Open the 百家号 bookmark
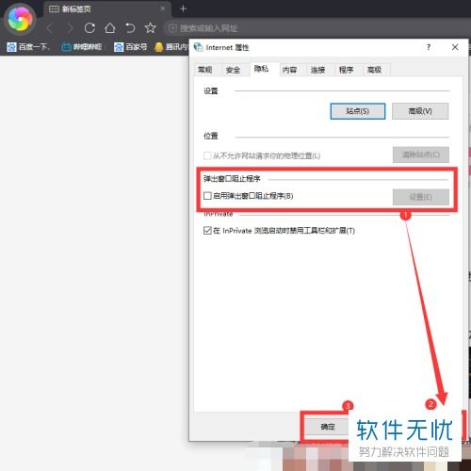471x471 pixels. click(x=130, y=47)
